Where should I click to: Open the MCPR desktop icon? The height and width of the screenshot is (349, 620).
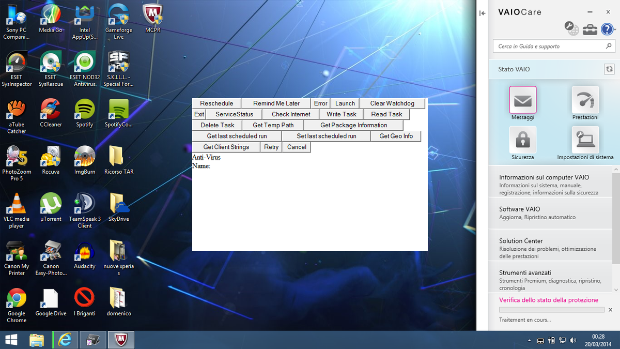point(153,19)
